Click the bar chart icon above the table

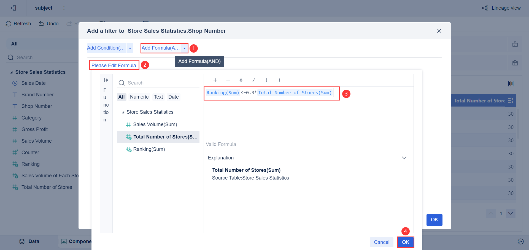click(x=511, y=83)
